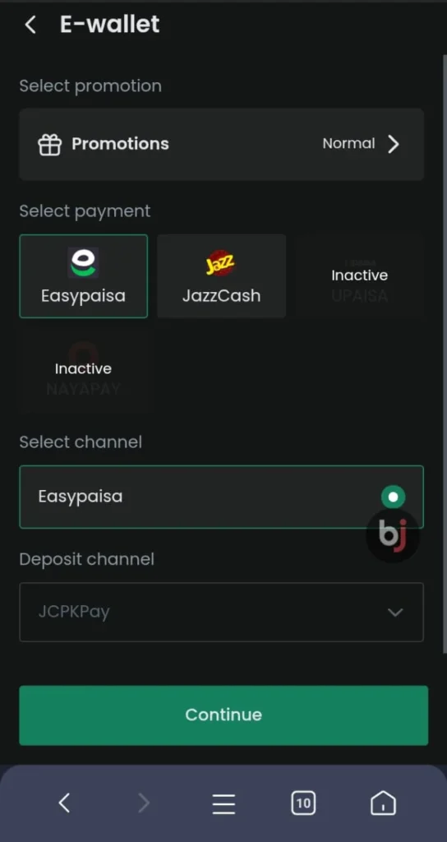
Task: Select the Easypaisa channel radio button
Action: click(394, 497)
